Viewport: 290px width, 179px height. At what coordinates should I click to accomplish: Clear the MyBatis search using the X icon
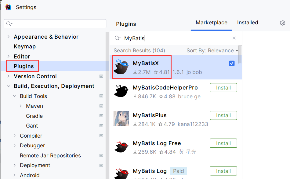click(234, 38)
